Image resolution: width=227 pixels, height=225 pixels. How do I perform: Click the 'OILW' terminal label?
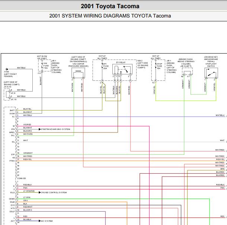12,202
